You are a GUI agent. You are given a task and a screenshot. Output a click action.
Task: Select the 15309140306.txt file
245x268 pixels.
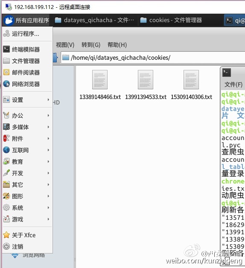[191, 85]
